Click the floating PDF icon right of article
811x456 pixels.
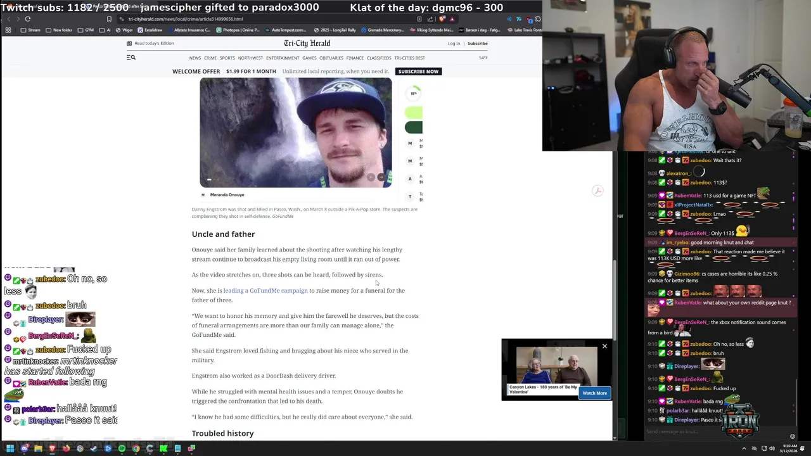tap(597, 191)
